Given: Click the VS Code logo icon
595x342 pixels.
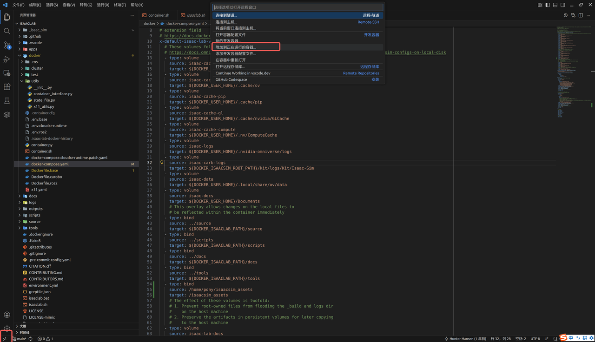Looking at the screenshot, I should point(5,5).
